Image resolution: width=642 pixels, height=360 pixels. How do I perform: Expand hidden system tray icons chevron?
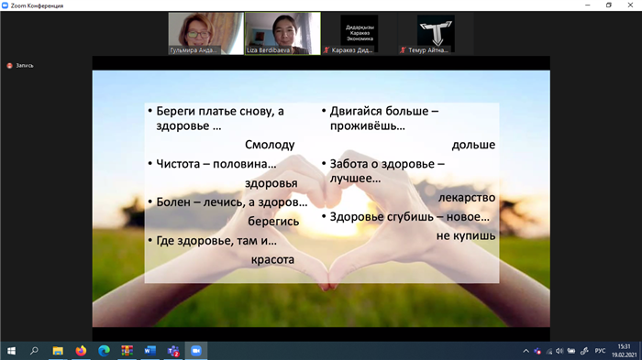point(526,351)
